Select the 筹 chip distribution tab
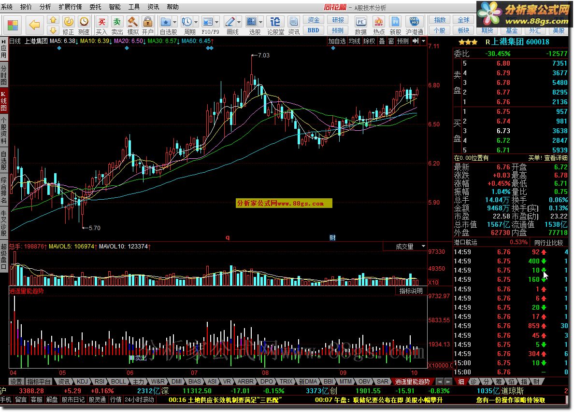 tap(499, 381)
